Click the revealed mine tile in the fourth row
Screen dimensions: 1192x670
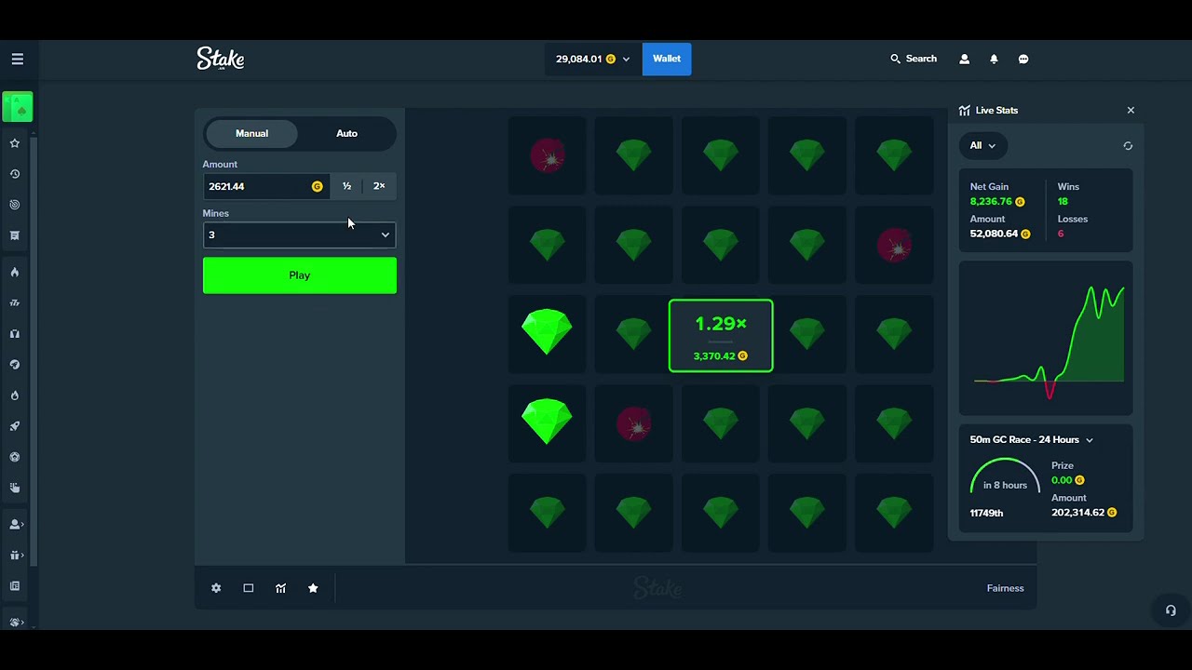tap(634, 424)
